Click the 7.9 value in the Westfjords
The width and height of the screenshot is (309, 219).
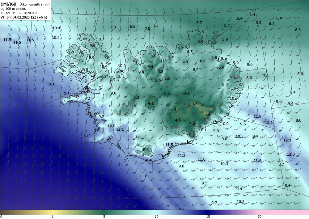71,53
